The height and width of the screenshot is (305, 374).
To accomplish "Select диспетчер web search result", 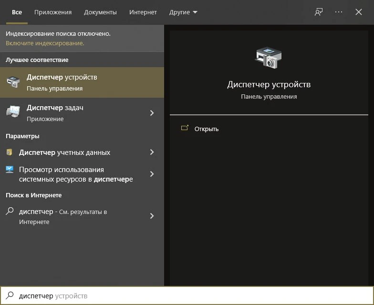I will [82, 216].
